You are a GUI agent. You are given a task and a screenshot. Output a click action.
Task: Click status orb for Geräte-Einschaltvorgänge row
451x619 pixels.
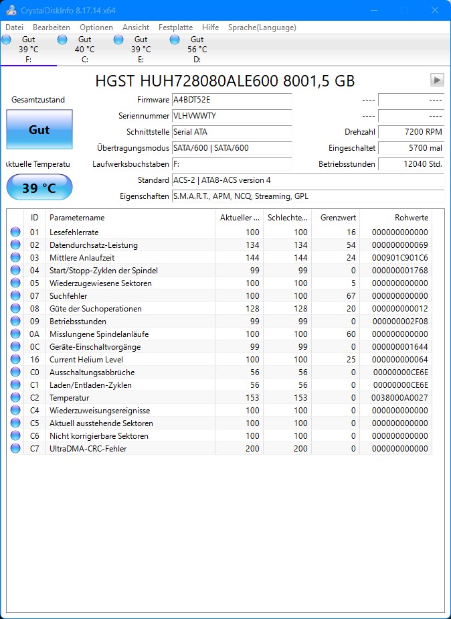tap(15, 346)
